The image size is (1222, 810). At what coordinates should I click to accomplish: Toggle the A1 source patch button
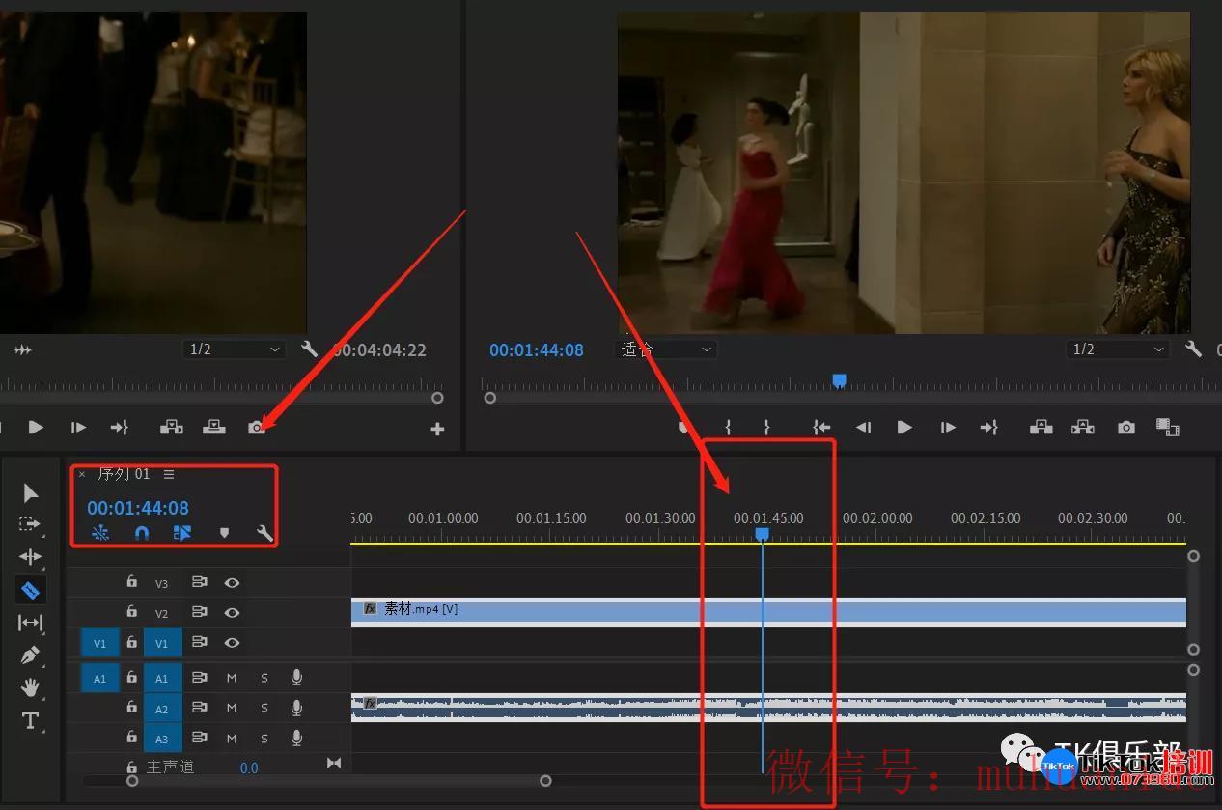point(100,679)
